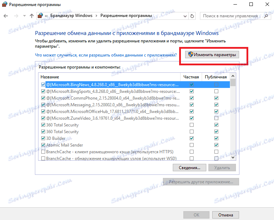The height and width of the screenshot is (220, 274).
Task: Expand the breadcrumb overflow chevrons
Action: (x=46, y=16)
